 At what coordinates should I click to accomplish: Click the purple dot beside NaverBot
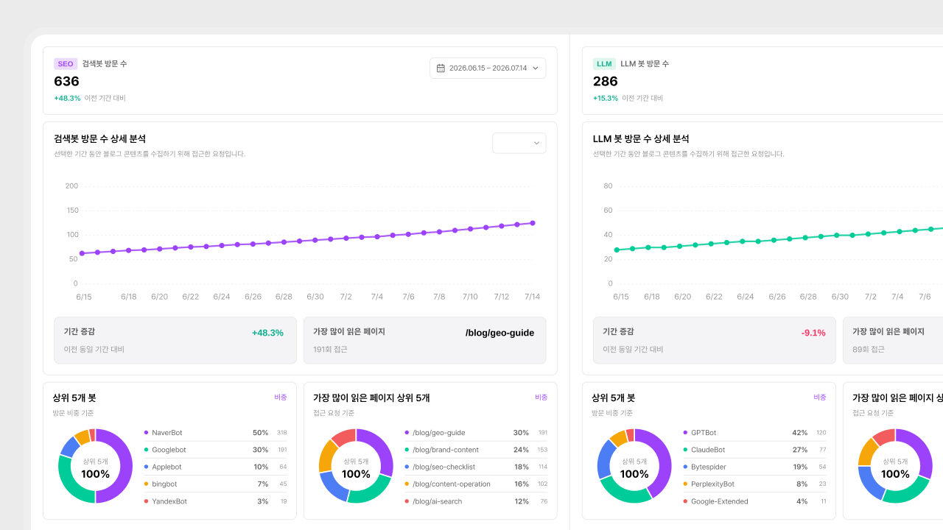point(146,433)
